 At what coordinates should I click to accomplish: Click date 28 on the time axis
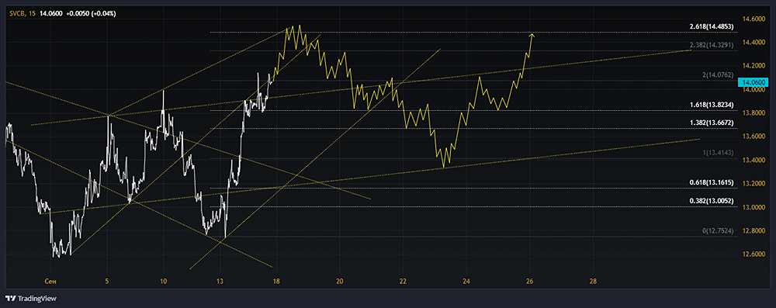point(594,282)
